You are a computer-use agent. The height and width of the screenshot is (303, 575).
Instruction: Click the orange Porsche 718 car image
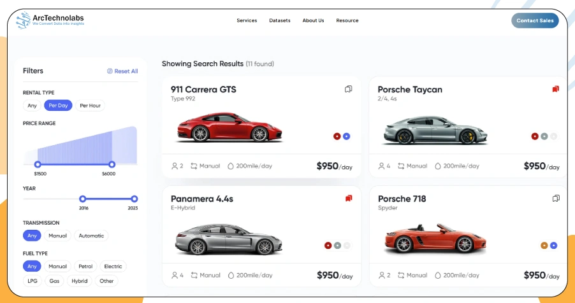[x=428, y=238]
